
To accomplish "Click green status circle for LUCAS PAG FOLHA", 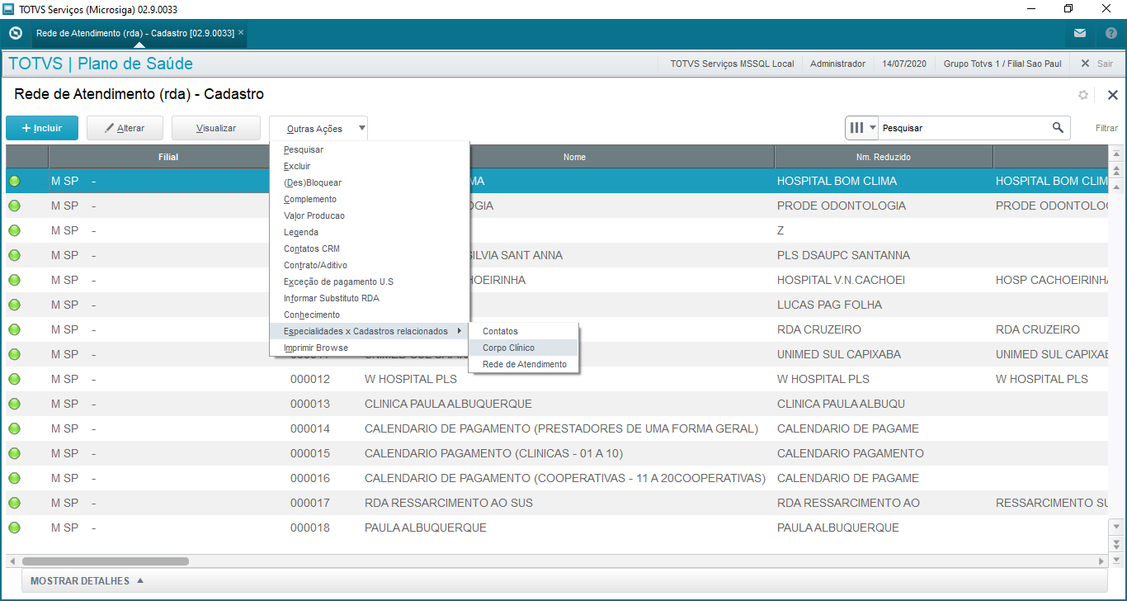I will pyautogui.click(x=14, y=305).
